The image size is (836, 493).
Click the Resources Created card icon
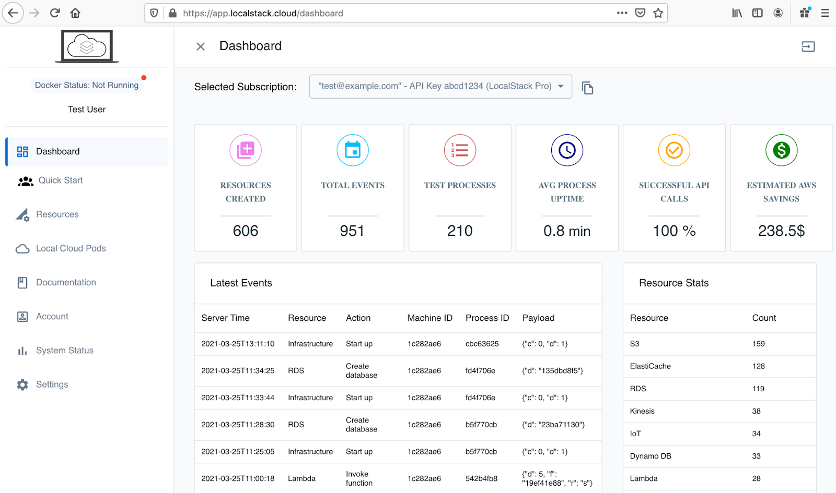(x=246, y=150)
